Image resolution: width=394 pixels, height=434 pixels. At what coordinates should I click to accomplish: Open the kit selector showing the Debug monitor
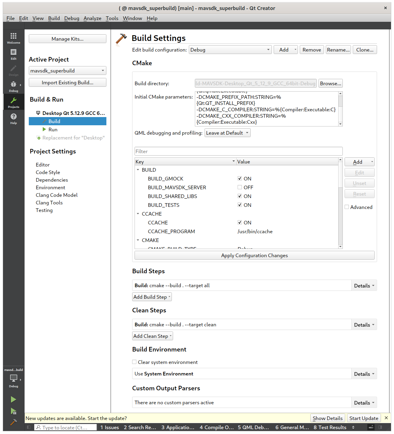[13, 379]
